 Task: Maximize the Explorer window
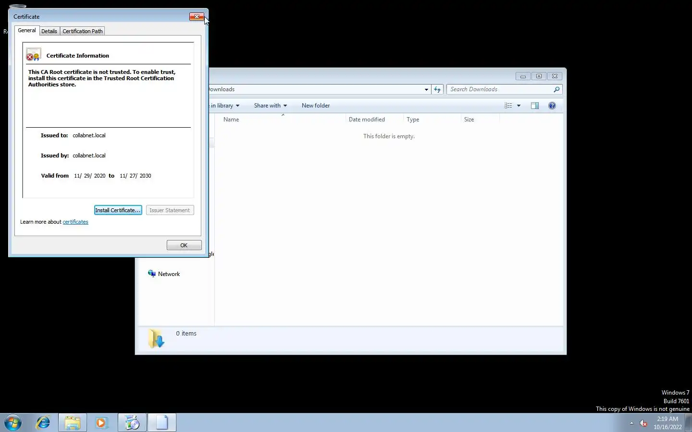539,76
